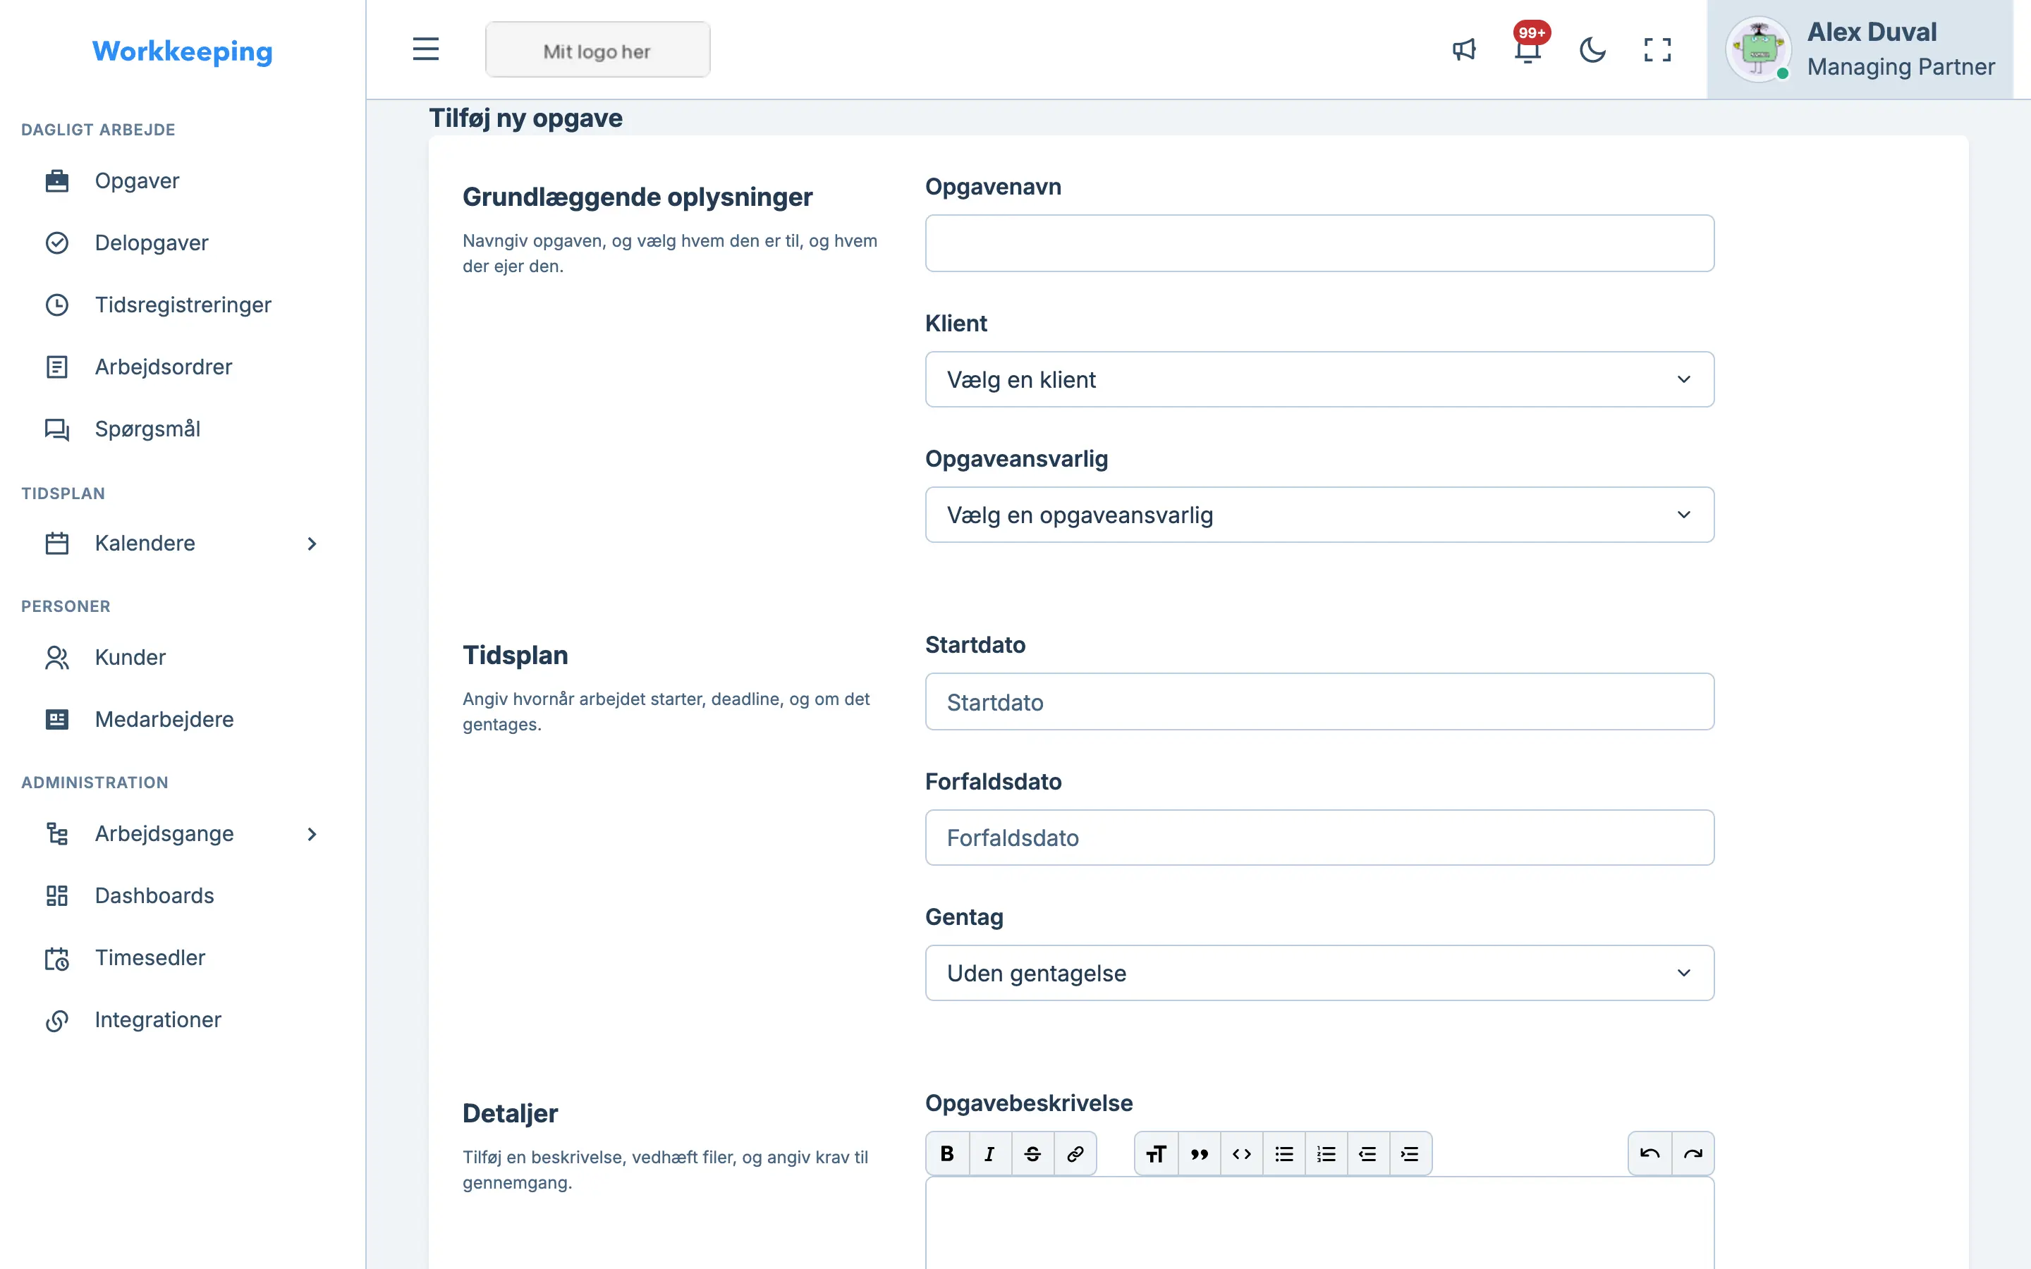This screenshot has height=1269, width=2031.
Task: Click the Bold formatting icon
Action: click(948, 1153)
